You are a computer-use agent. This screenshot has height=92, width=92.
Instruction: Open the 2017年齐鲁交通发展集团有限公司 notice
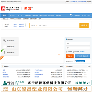[x=75, y=72]
